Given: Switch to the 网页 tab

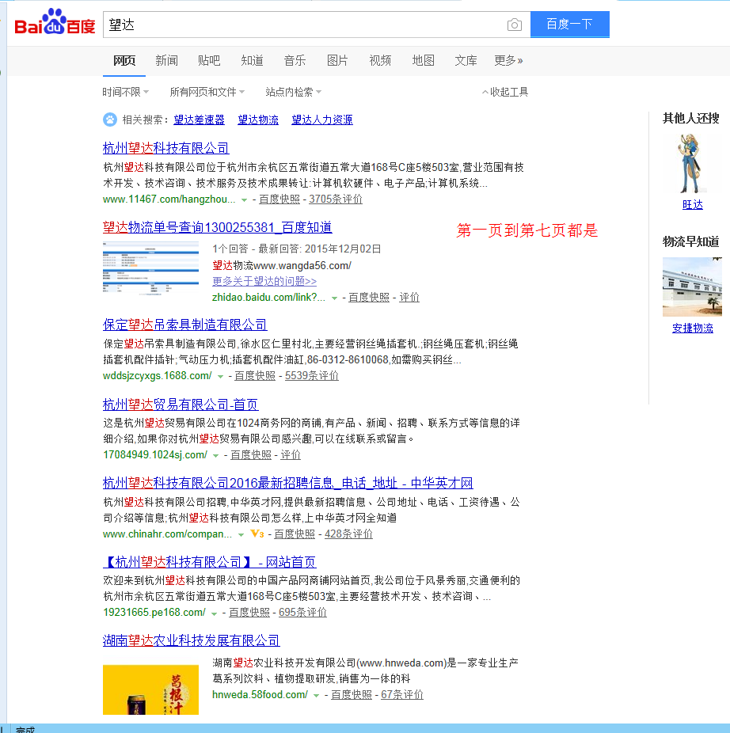Looking at the screenshot, I should [x=124, y=61].
